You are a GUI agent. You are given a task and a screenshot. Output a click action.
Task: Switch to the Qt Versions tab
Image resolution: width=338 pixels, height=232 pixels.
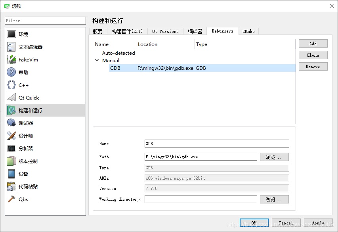coord(165,31)
